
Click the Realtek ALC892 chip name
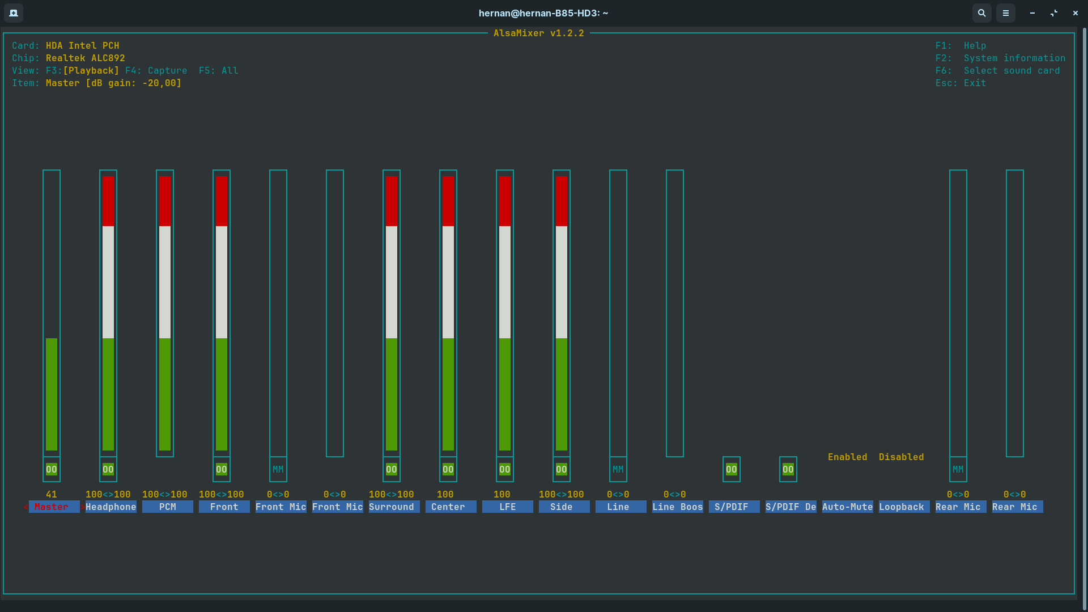pos(86,58)
